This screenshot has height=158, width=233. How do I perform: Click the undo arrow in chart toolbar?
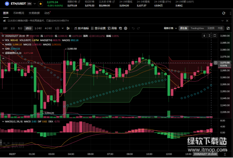(133, 28)
